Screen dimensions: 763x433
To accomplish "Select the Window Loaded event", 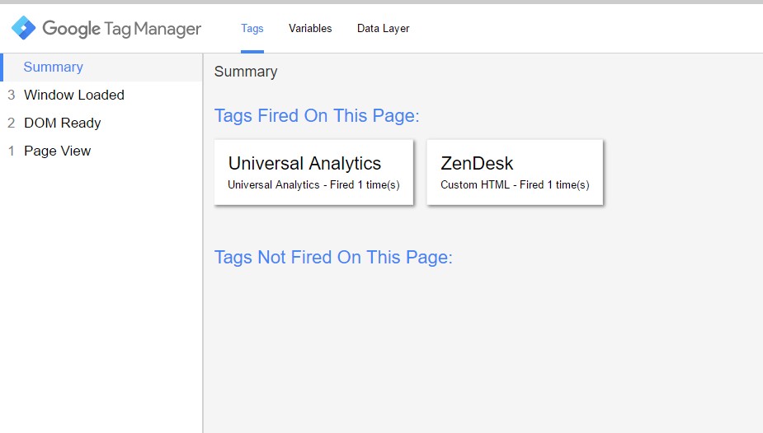I will pos(74,95).
